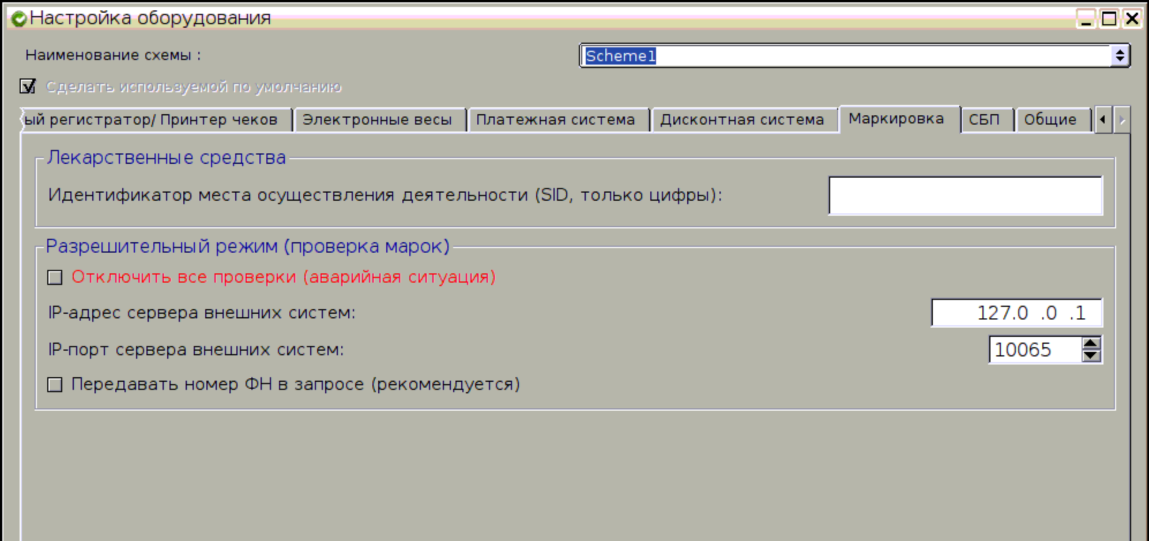The width and height of the screenshot is (1149, 541).
Task: Decrease the IP port value
Action: point(1090,356)
